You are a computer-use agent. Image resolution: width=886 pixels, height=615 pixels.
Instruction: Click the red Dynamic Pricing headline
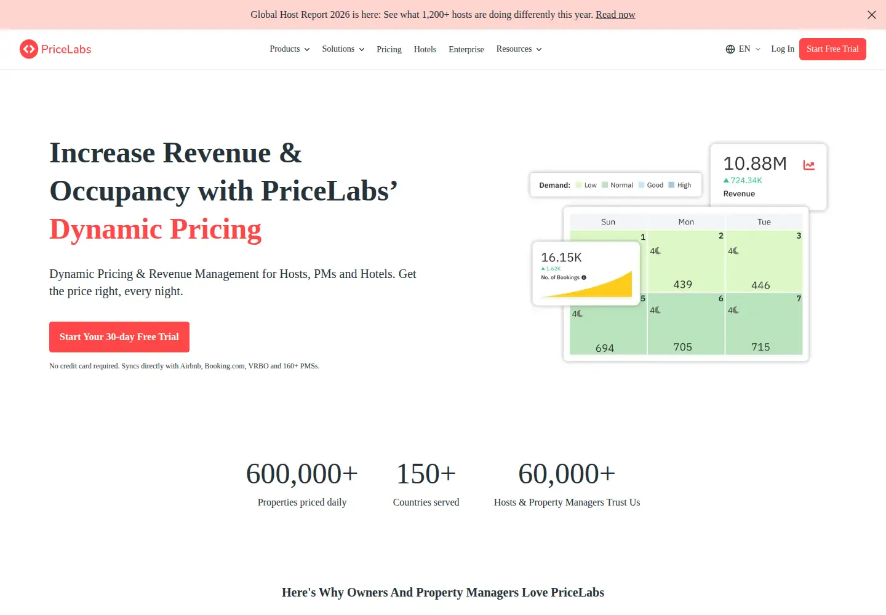pos(156,229)
